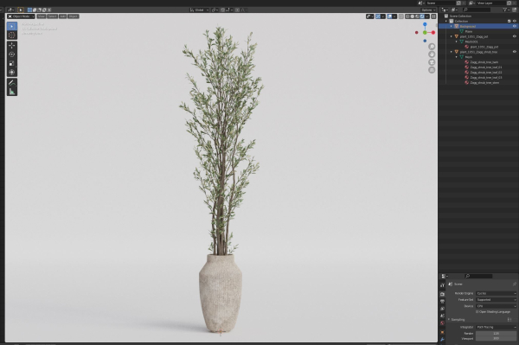Open the Feature Set dropdown
The height and width of the screenshot is (345, 519).
496,300
